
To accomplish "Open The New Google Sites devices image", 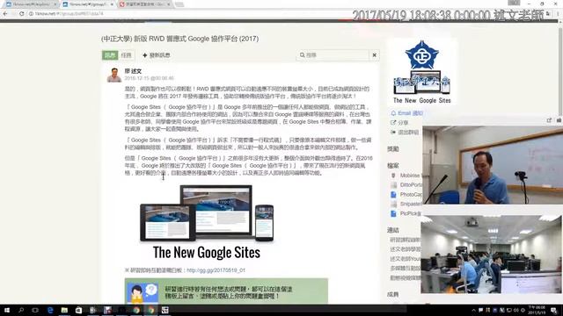I will 207,222.
